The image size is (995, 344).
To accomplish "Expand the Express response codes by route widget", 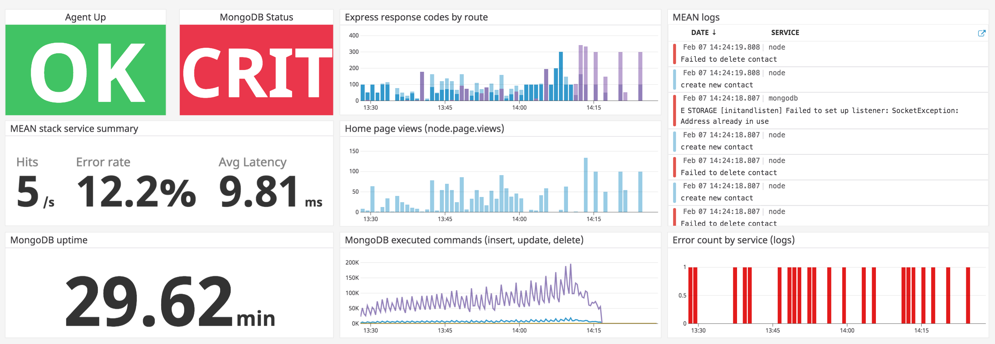I will (x=416, y=17).
